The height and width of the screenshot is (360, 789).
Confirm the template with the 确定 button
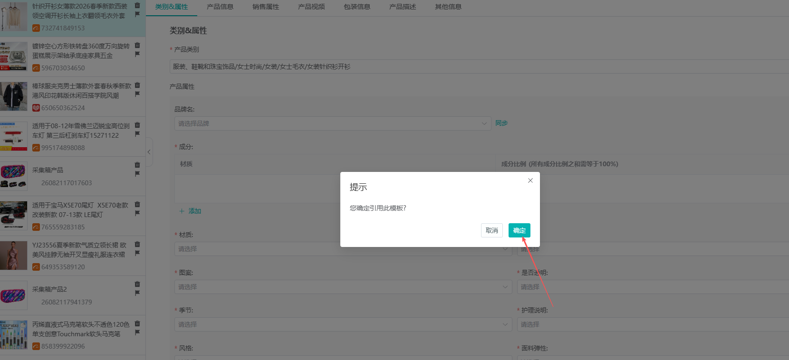click(x=520, y=230)
